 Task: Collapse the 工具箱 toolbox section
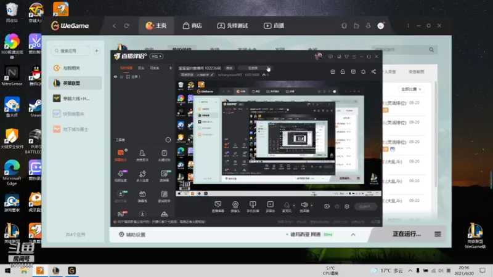point(168,140)
